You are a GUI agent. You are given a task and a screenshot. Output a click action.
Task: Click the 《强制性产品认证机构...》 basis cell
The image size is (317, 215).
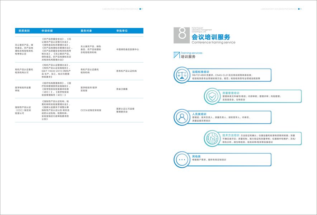56,110
